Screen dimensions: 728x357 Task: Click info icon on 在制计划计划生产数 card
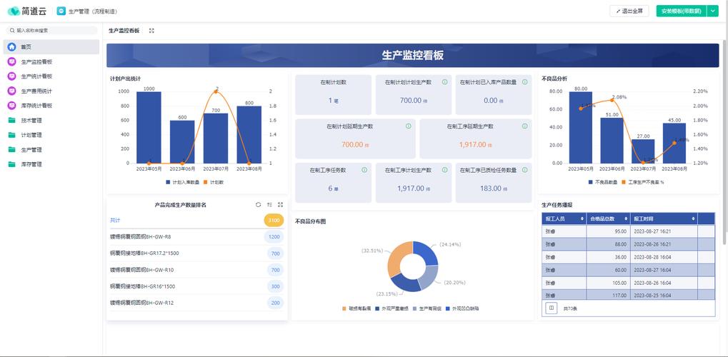444,81
